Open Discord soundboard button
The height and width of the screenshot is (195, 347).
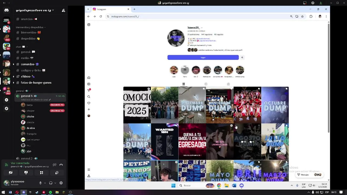pyautogui.click(x=57, y=173)
